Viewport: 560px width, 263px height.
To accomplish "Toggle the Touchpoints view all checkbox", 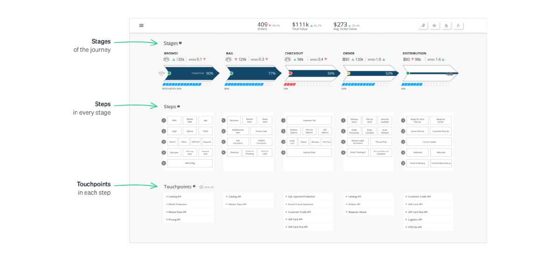I will click(x=201, y=187).
